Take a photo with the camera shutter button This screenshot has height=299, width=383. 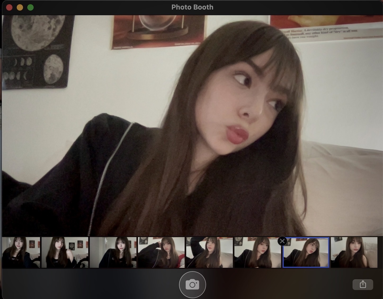pos(192,285)
